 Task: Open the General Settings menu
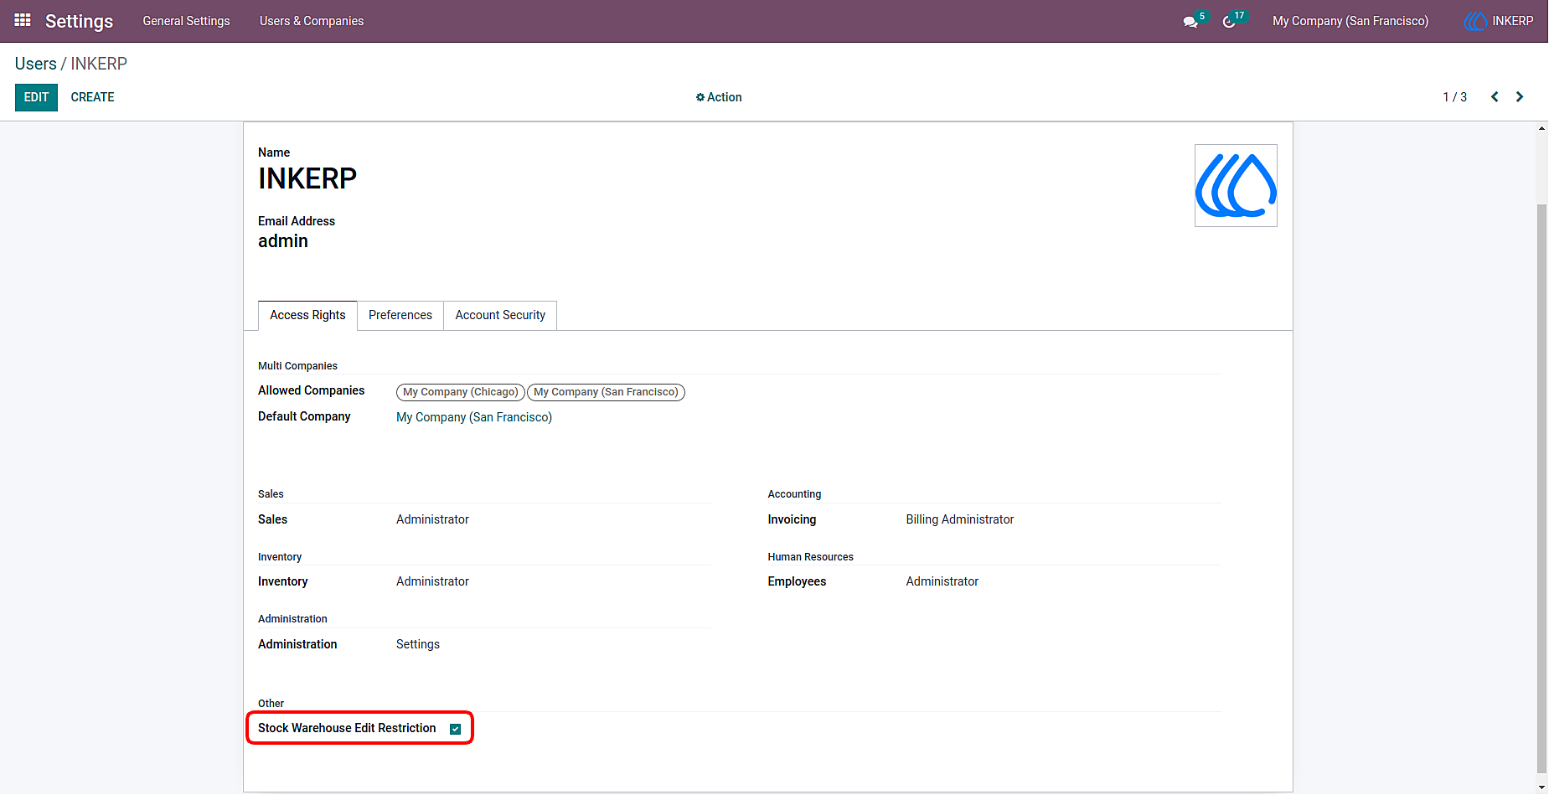[186, 21]
